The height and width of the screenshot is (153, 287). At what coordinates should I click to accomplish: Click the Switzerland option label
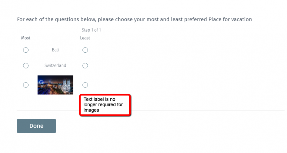(x=55, y=66)
